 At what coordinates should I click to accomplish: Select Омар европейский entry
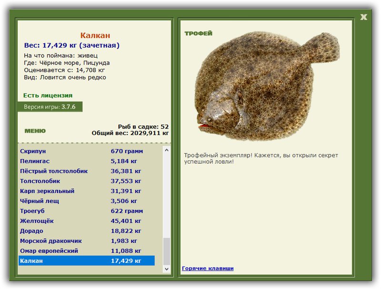pyautogui.click(x=87, y=251)
